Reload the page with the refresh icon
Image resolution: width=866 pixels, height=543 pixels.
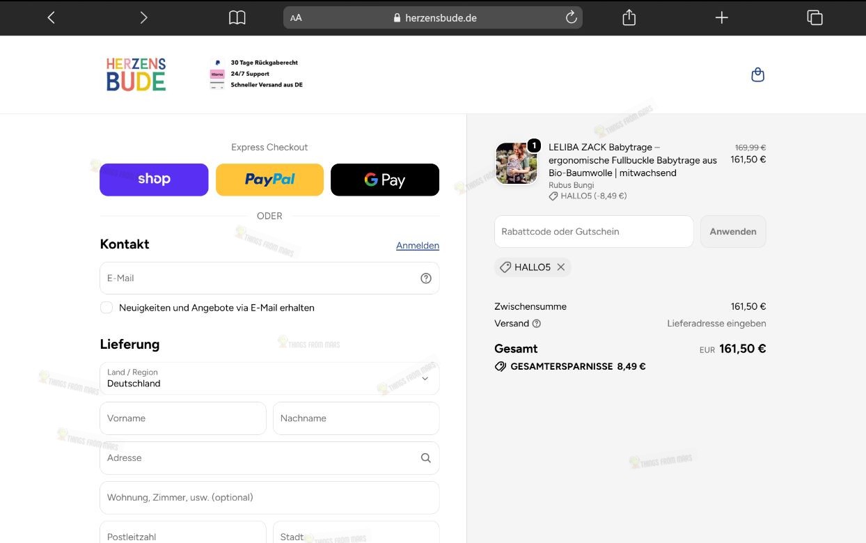(x=572, y=17)
